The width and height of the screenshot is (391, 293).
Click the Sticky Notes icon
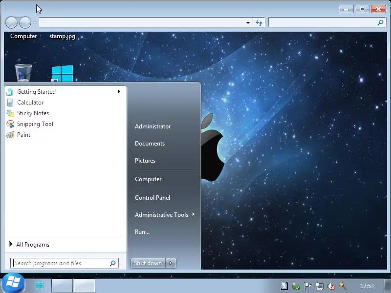[x=10, y=113]
